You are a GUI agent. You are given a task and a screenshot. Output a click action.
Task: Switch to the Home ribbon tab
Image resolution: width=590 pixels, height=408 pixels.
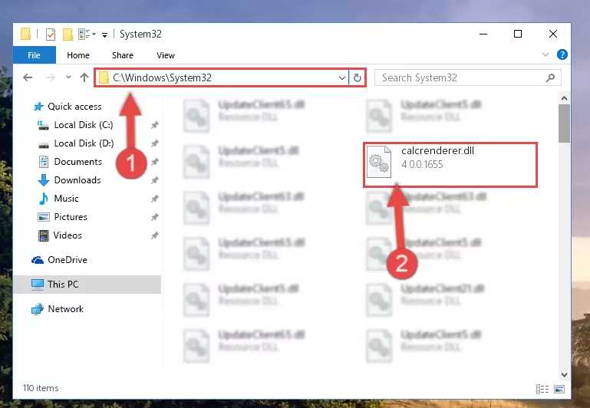pos(78,55)
